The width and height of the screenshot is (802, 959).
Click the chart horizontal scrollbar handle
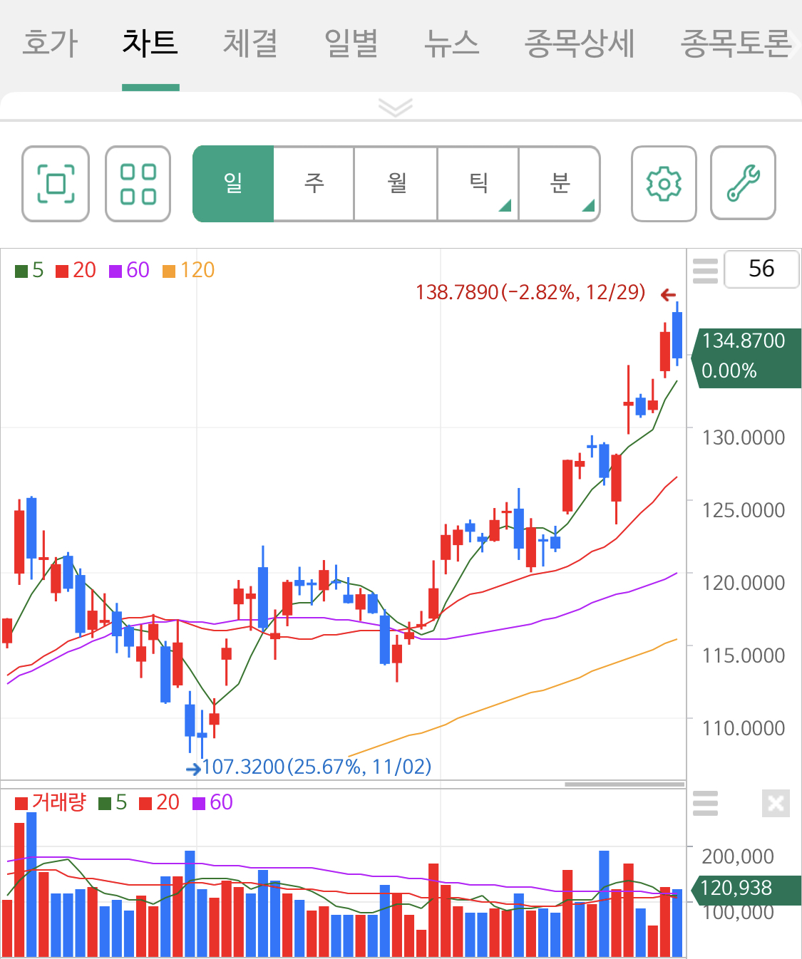pos(624,784)
